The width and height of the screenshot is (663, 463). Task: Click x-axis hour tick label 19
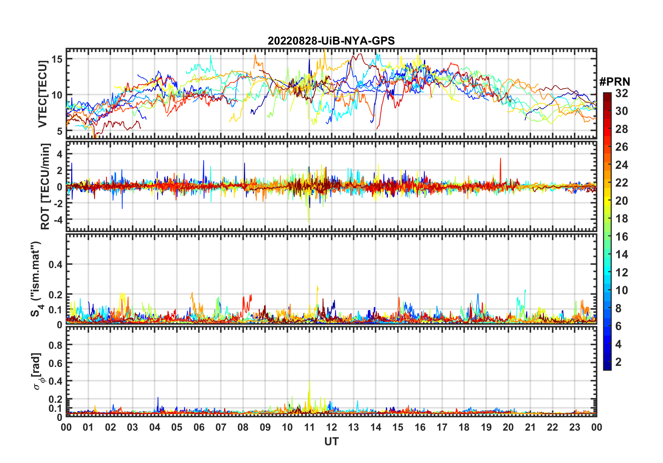click(486, 427)
